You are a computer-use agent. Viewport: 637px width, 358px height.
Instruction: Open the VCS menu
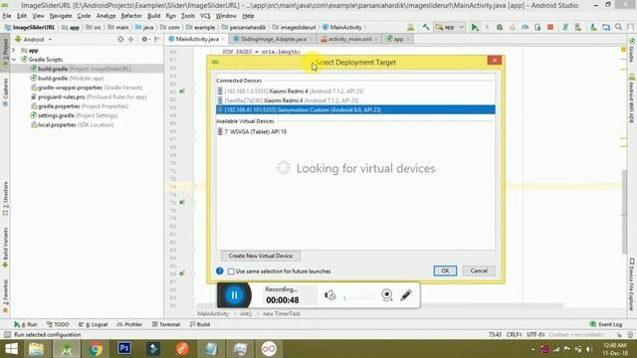tap(205, 16)
